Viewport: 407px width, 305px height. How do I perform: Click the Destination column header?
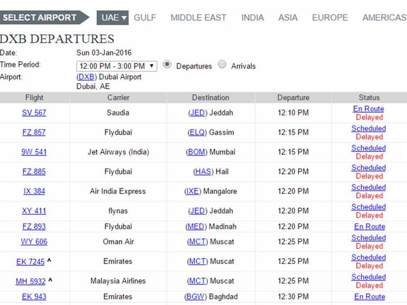tap(211, 98)
